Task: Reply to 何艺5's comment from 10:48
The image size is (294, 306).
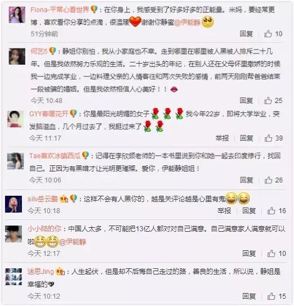Action: click(x=246, y=101)
